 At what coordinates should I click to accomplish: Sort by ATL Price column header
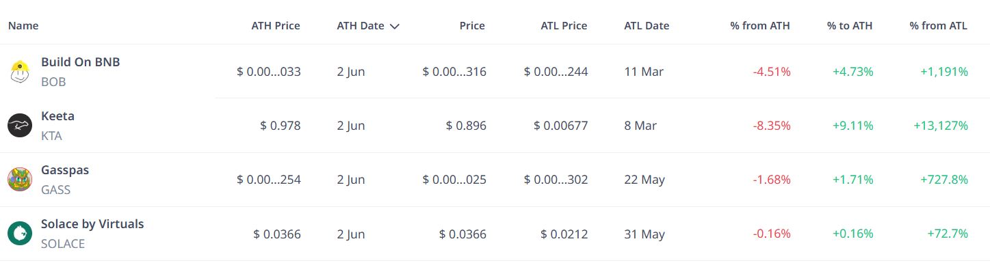[x=563, y=26]
